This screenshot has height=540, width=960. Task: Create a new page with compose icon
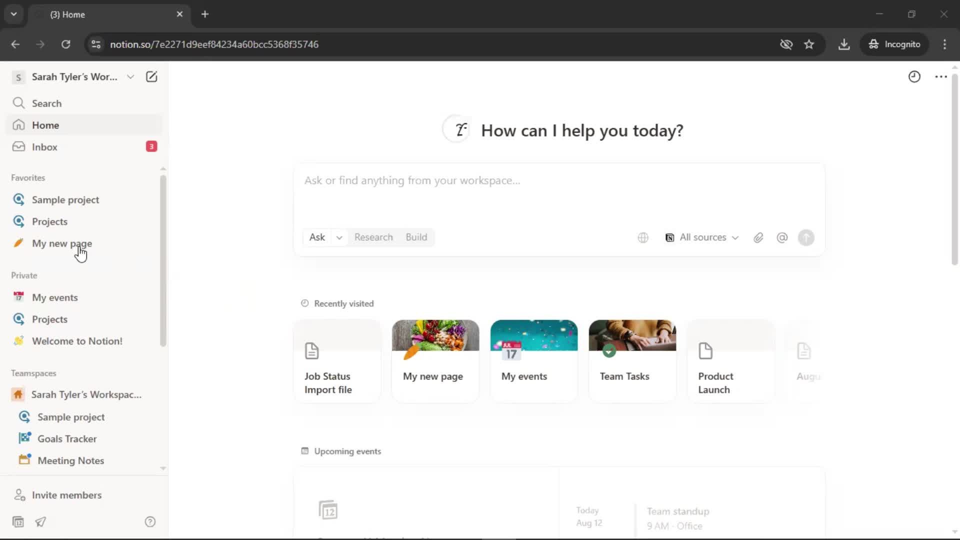pos(151,76)
